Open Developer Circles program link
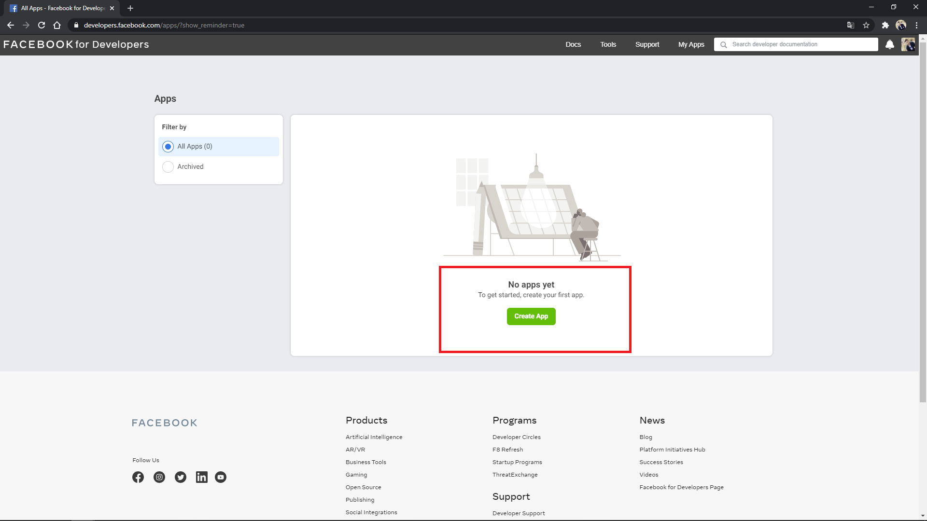Viewport: 927px width, 521px height. 517,437
